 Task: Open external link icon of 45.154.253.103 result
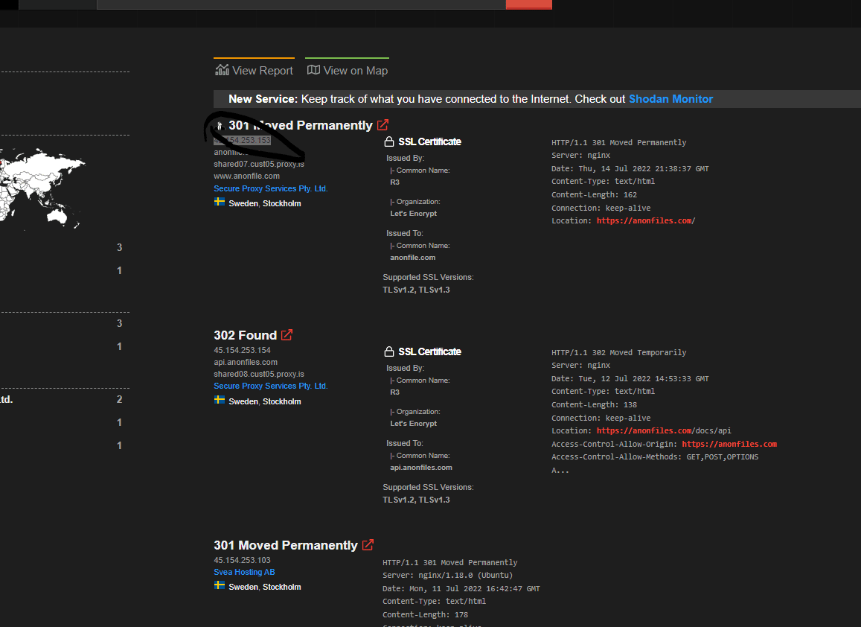point(368,544)
